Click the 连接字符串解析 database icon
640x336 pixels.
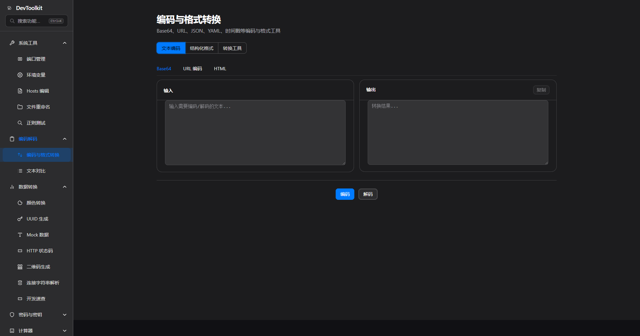20,283
